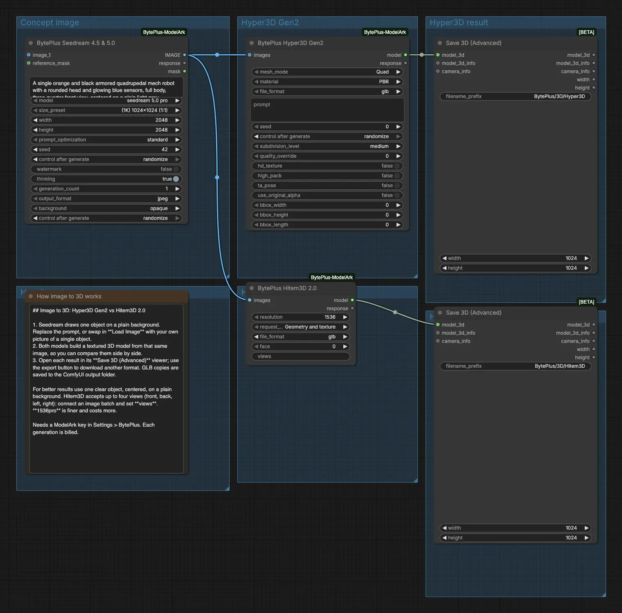Increase Hyper3D quality_override with right arrow
Image resolution: width=622 pixels, height=613 pixels.
[399, 156]
